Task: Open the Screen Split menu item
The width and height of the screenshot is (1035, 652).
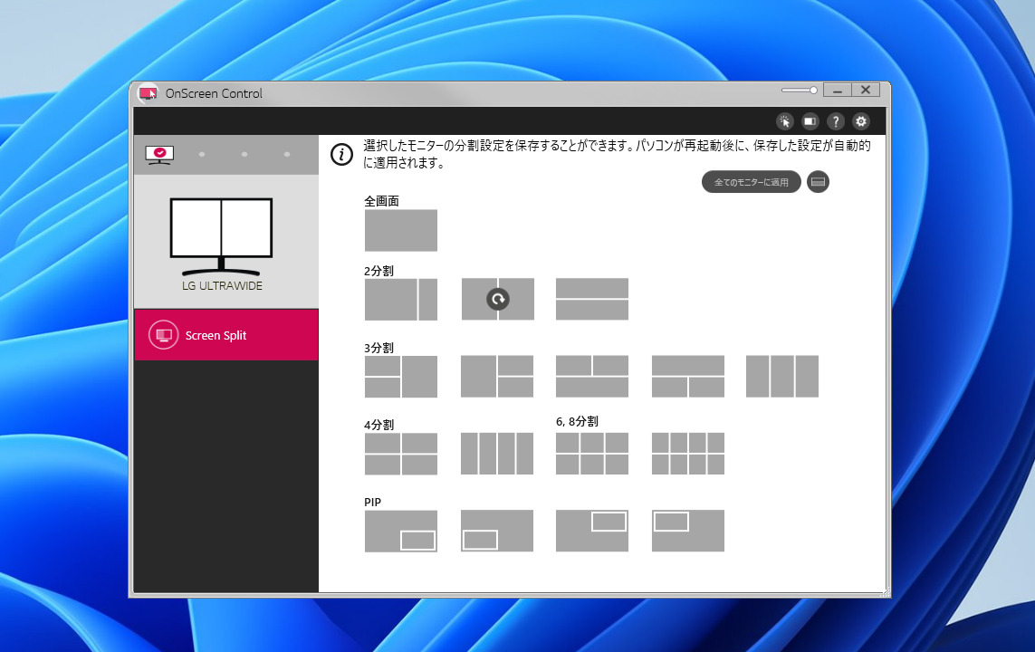Action: click(x=226, y=335)
